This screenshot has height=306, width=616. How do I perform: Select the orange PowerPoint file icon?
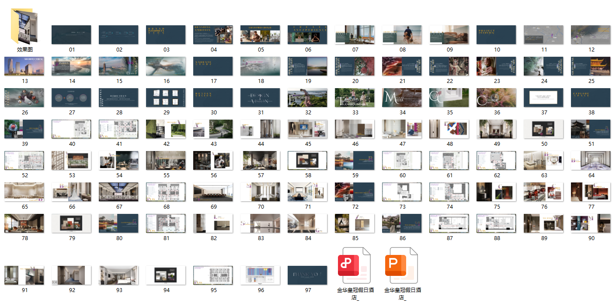(x=402, y=267)
